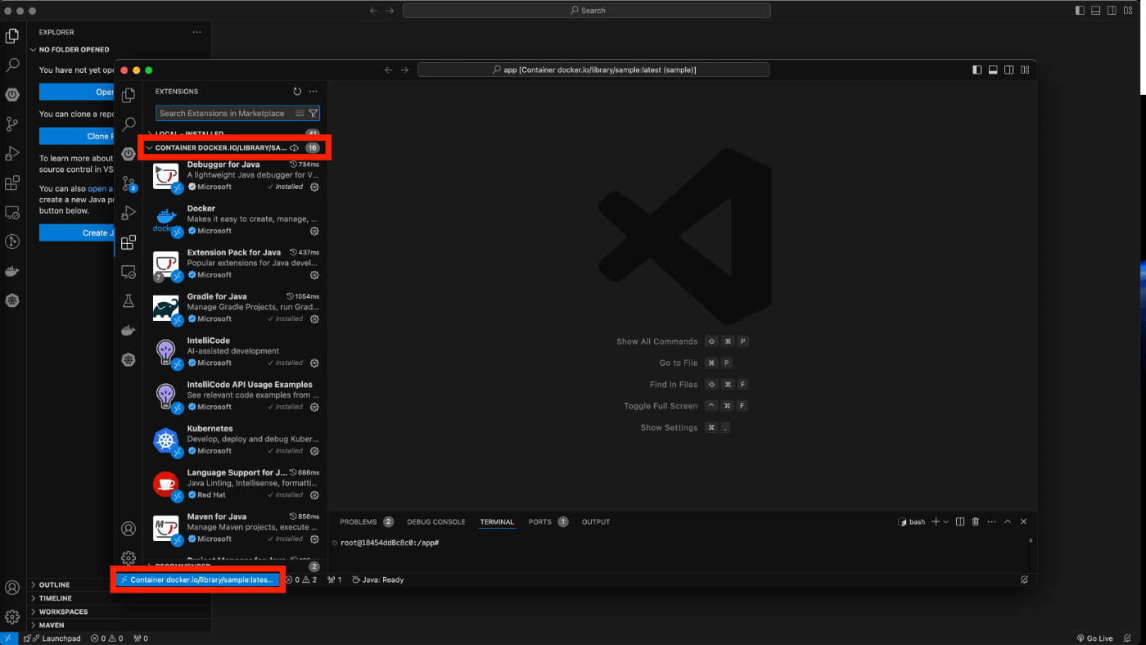
Task: Open Source Control in background window activity bar
Action: [x=12, y=124]
